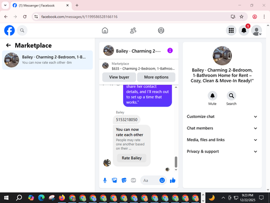View site information icon
This screenshot has height=203, width=270.
[x=36, y=17]
